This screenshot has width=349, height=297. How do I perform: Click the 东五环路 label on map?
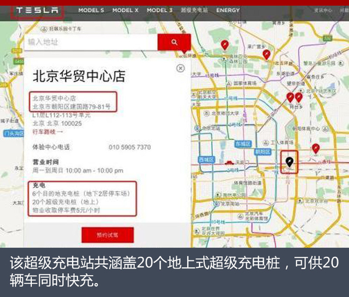point(339,194)
